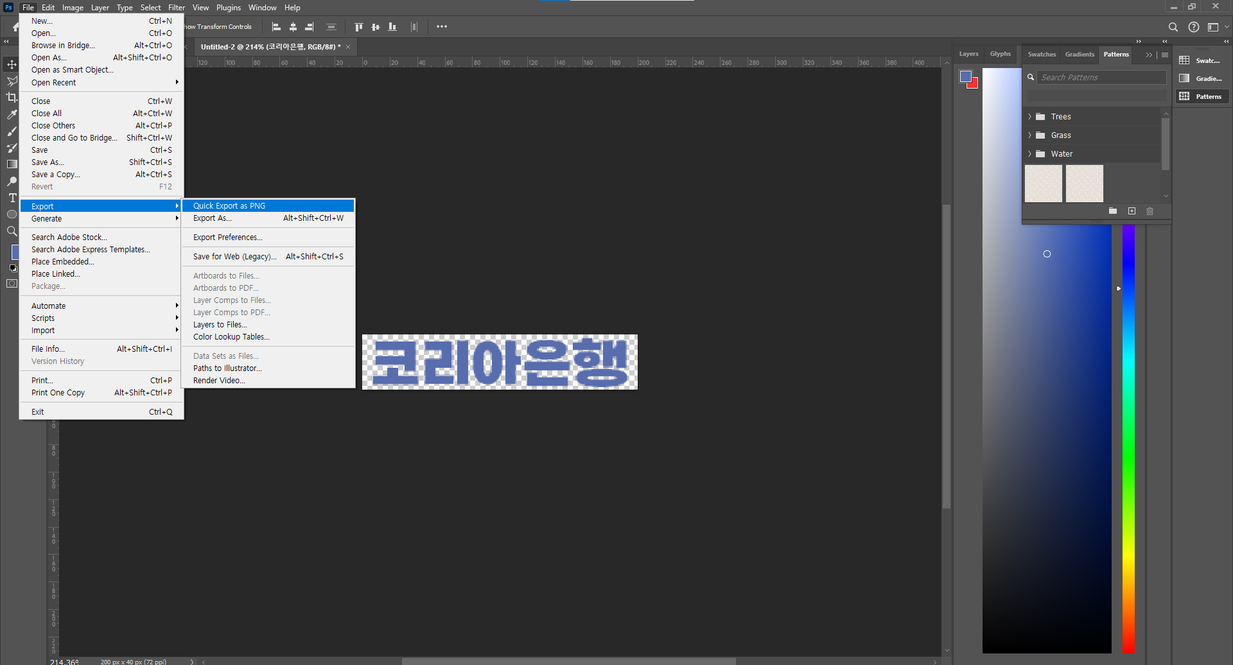The height and width of the screenshot is (665, 1233).
Task: Select the Ellipse shape tool
Action: 12,214
